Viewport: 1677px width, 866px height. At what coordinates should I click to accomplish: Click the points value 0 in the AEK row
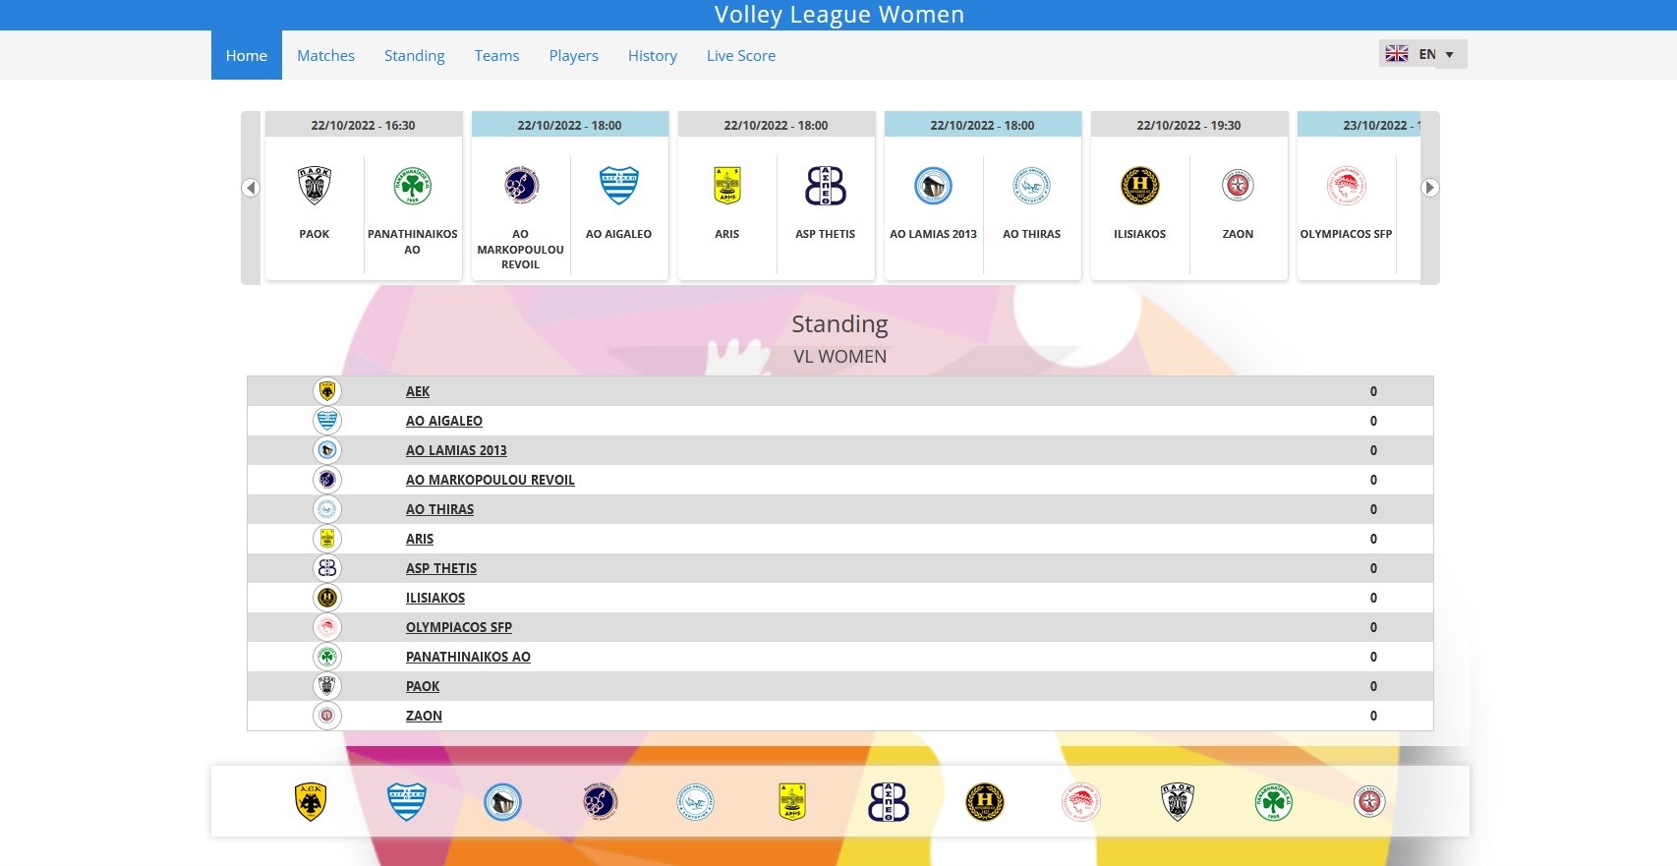1373,391
